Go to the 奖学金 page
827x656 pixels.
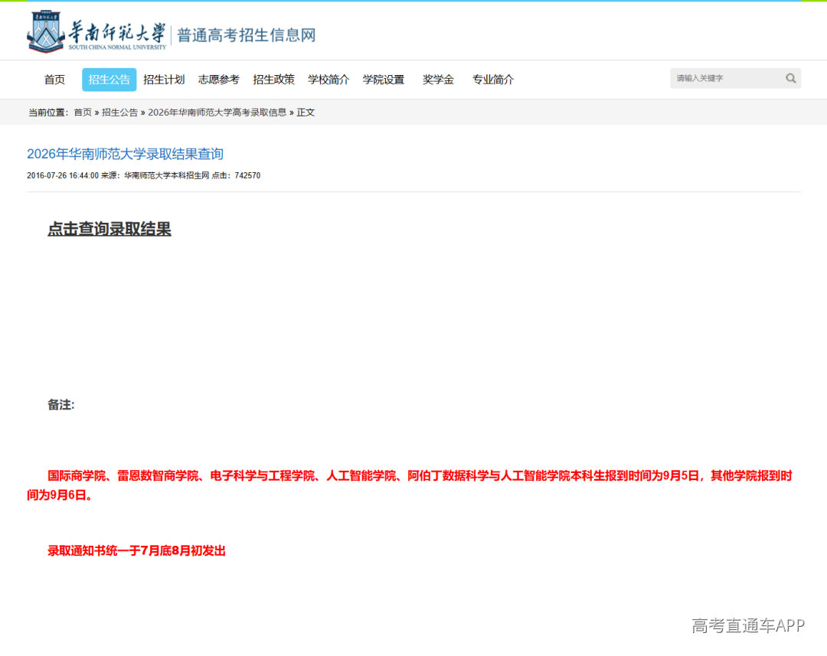(x=438, y=80)
